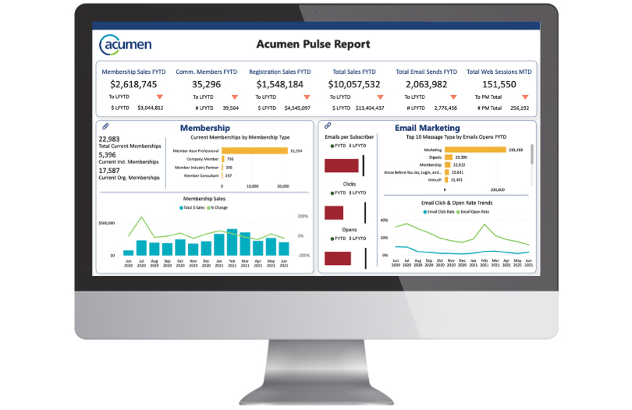Click the Membership Sales chart title
The width and height of the screenshot is (632, 410).
coord(204,199)
